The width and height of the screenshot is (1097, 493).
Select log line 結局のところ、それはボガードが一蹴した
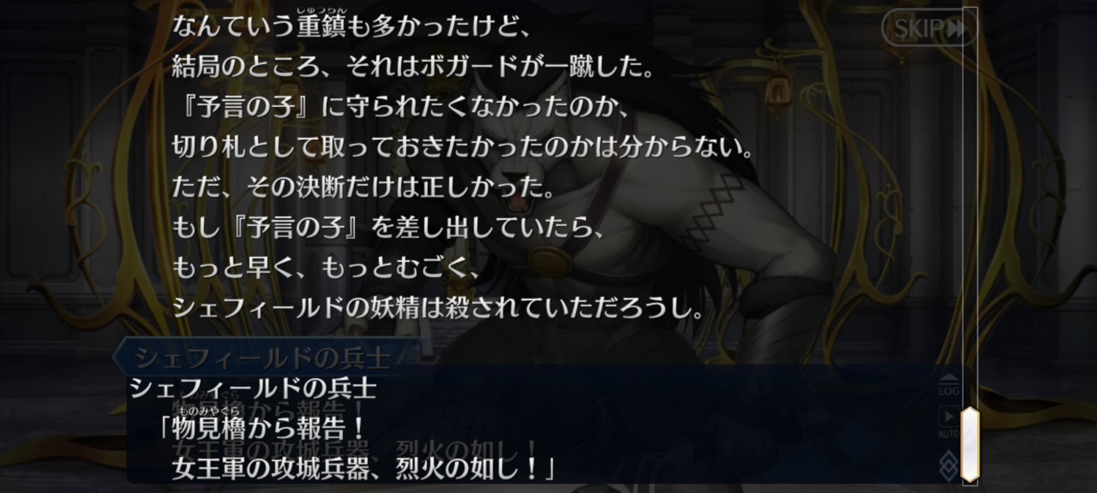414,67
